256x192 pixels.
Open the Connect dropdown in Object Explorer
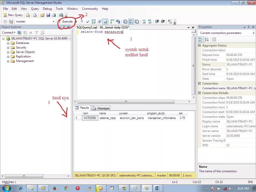(9, 32)
